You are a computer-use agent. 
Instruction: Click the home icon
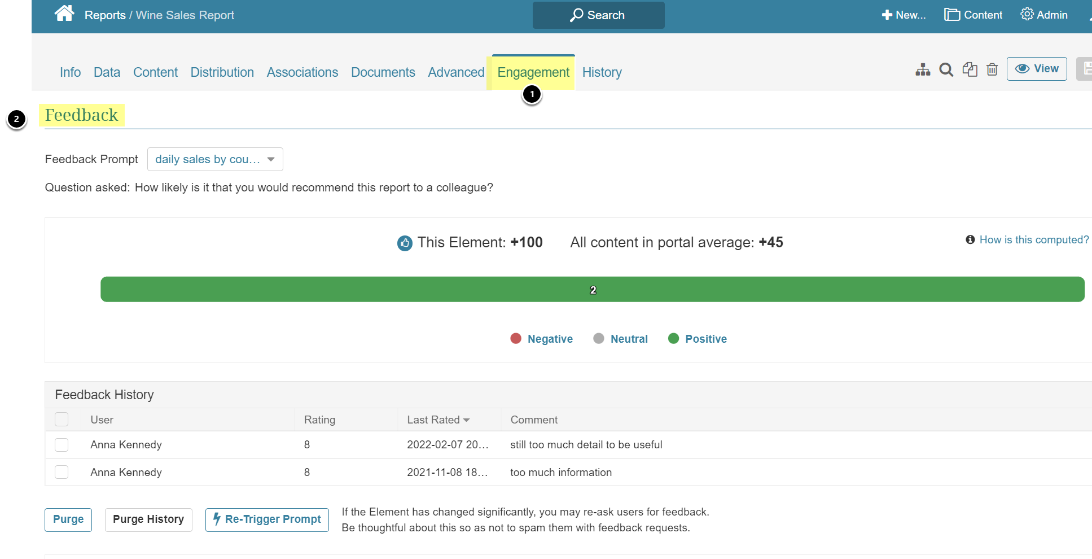tap(64, 14)
